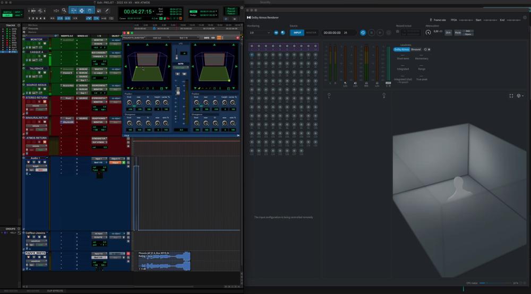Toggle the orange Object button on Audio 1
Image resolution: width=531 pixels, height=294 pixels.
[116, 163]
